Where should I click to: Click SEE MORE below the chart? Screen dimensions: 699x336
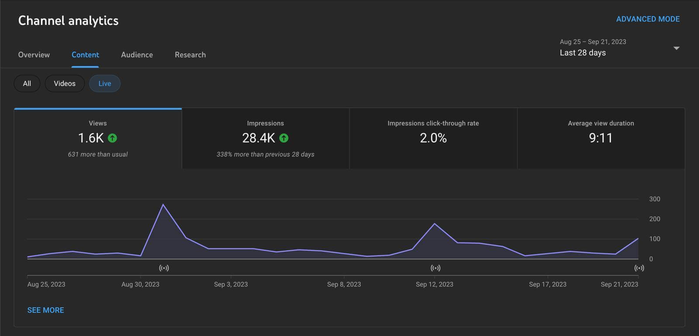(x=46, y=310)
